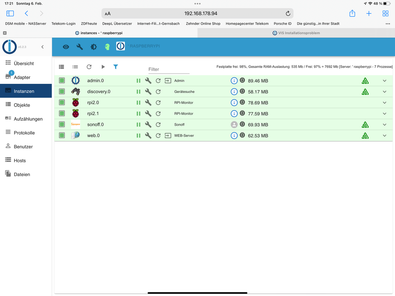Reload the instances list
The width and height of the screenshot is (395, 296).
(x=89, y=67)
